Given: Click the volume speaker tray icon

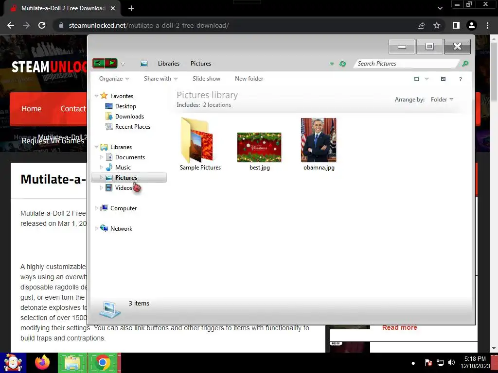Looking at the screenshot, I should pyautogui.click(x=451, y=362).
